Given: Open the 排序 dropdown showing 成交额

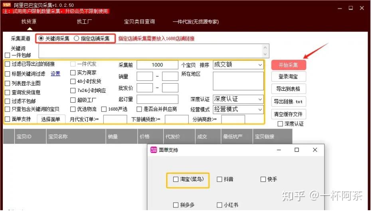Looking at the screenshot, I should coord(238,64).
